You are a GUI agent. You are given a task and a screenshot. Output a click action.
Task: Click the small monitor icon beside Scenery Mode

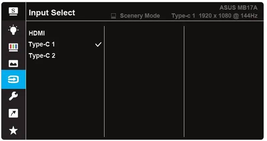pos(113,16)
